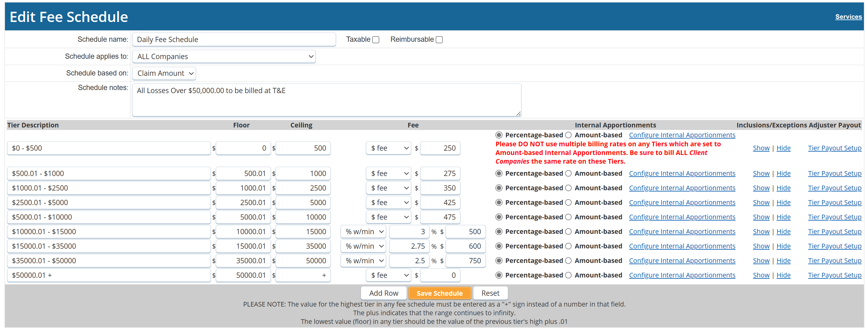
Task: Check the Reimbursable checkbox
Action: pos(439,39)
